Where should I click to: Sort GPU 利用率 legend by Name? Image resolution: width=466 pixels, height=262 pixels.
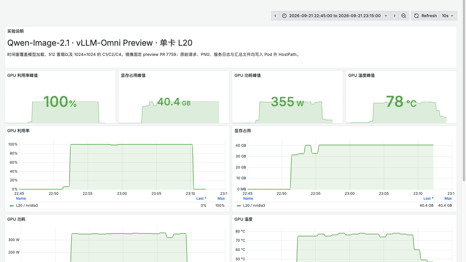(x=21, y=198)
